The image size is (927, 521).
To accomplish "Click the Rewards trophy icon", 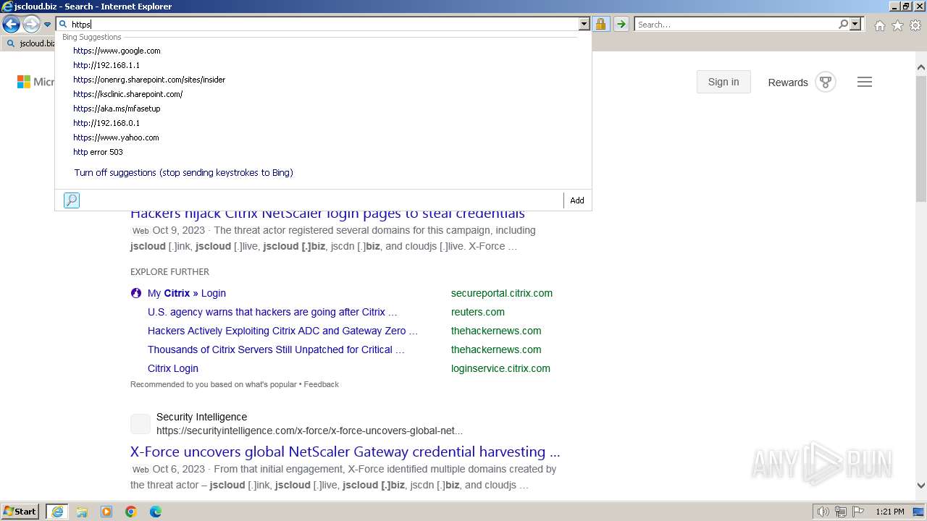I will pos(826,82).
